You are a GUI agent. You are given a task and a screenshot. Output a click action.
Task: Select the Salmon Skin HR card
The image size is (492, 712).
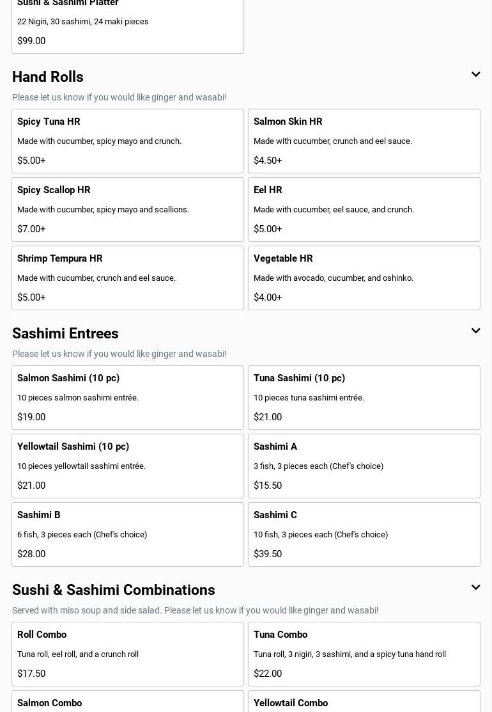364,141
